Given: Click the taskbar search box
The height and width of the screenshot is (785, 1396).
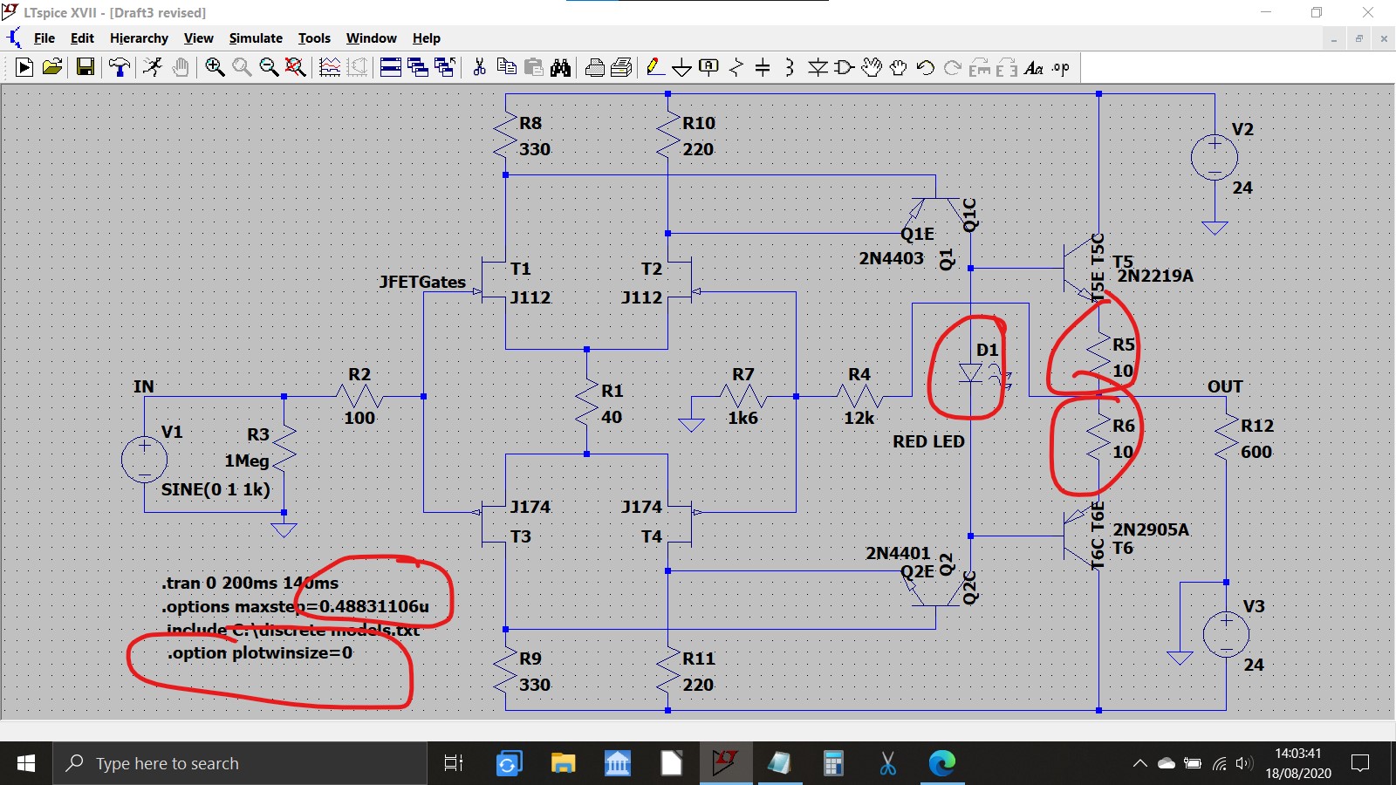Looking at the screenshot, I should pyautogui.click(x=240, y=764).
